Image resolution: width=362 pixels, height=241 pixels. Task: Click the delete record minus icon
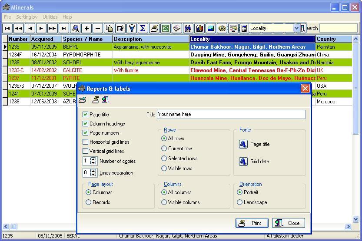[x=98, y=28]
